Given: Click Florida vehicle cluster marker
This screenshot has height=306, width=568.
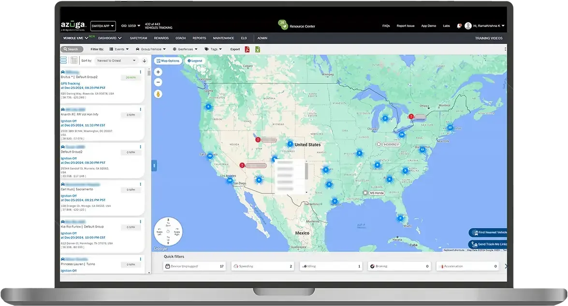Looking at the screenshot, I should click(400, 219).
